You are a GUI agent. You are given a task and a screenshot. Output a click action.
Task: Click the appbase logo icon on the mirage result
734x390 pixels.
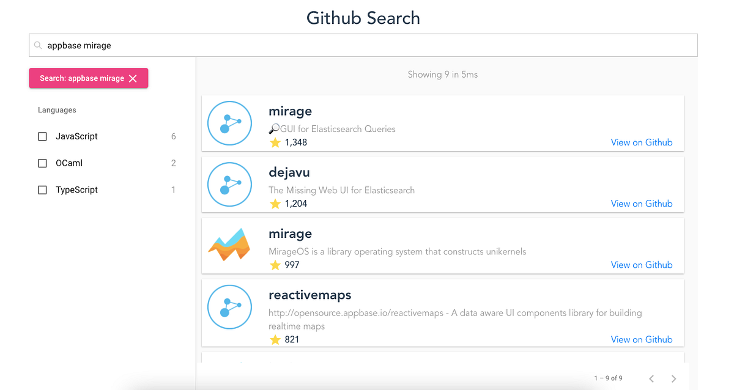point(229,123)
